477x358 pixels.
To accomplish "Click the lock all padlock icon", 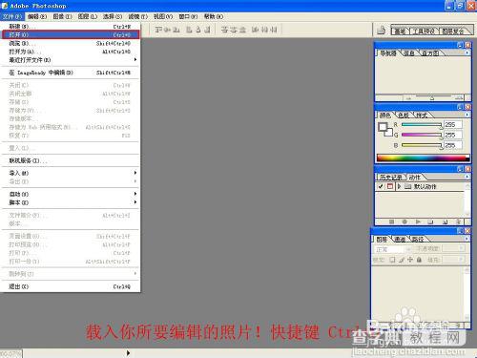I will [x=419, y=260].
